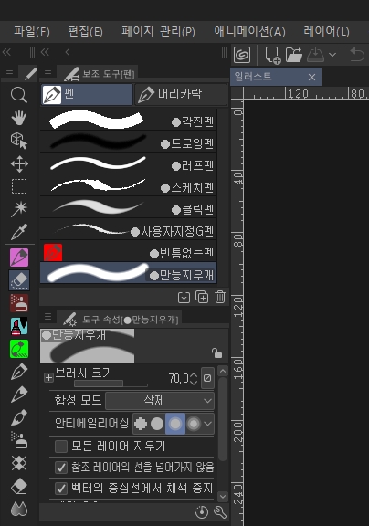Select the plain Eraser tool near bottom
The height and width of the screenshot is (526, 369).
pos(19,486)
